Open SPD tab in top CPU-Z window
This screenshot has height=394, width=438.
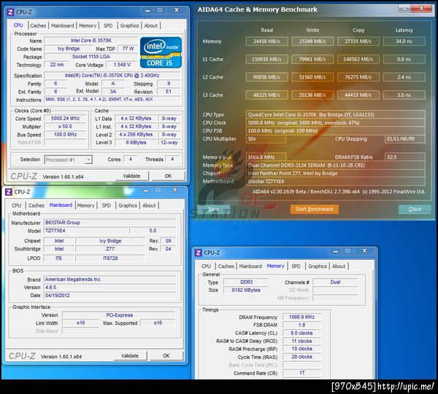108,25
